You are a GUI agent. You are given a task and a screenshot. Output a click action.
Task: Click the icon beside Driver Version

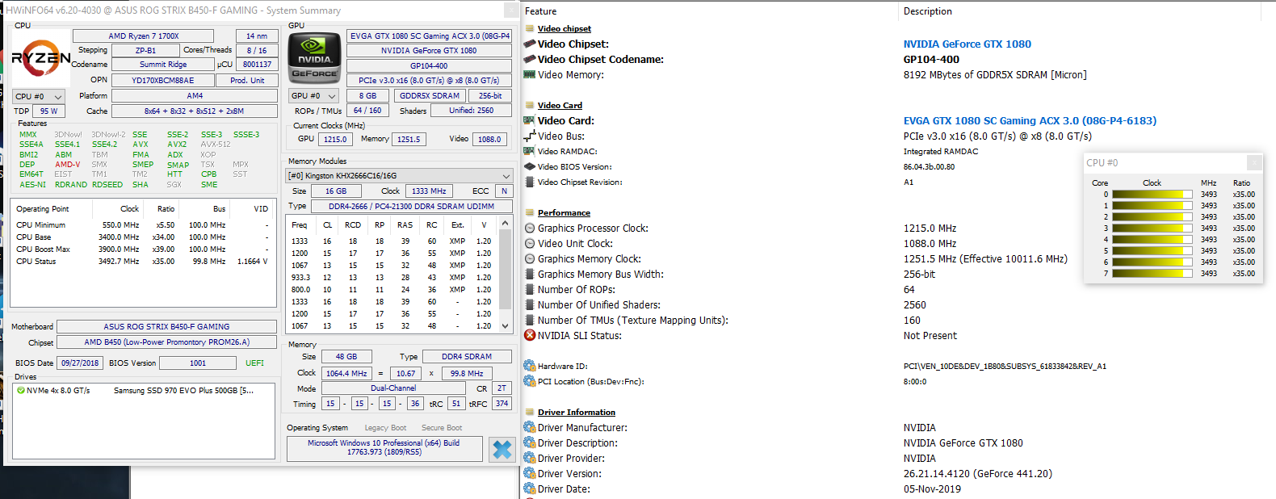click(530, 473)
